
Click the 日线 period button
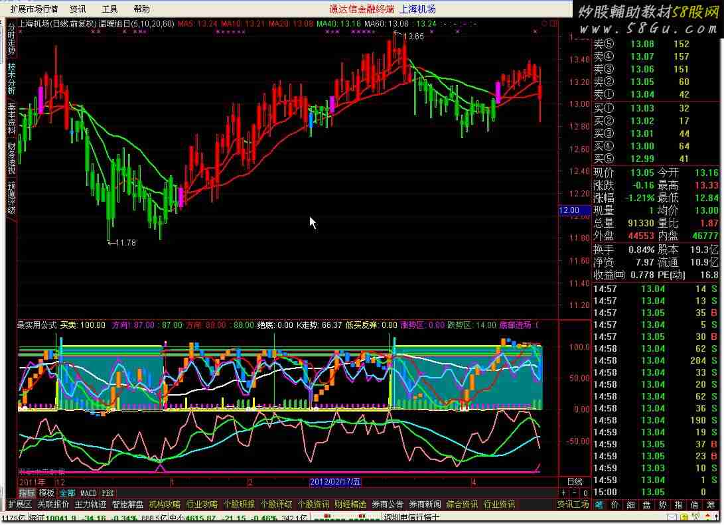click(x=575, y=482)
